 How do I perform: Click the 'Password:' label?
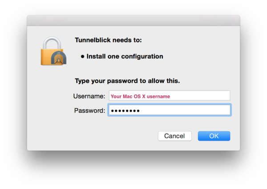coord(89,110)
